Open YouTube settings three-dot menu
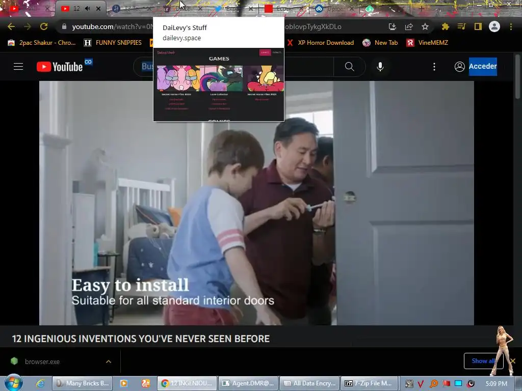The width and height of the screenshot is (522, 391). click(x=434, y=67)
